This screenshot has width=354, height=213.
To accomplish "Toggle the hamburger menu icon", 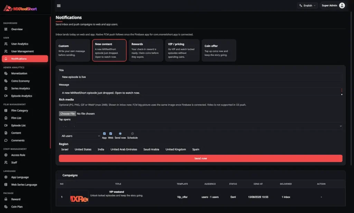I will point(59,6).
